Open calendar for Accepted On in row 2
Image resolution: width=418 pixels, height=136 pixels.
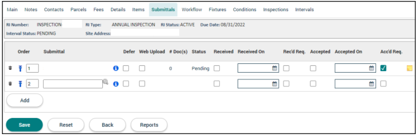[371, 84]
